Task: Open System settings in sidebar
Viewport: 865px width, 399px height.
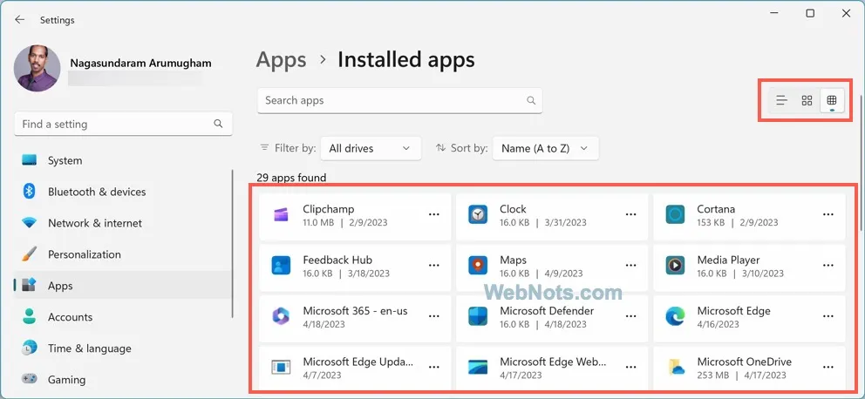Action: click(x=122, y=160)
